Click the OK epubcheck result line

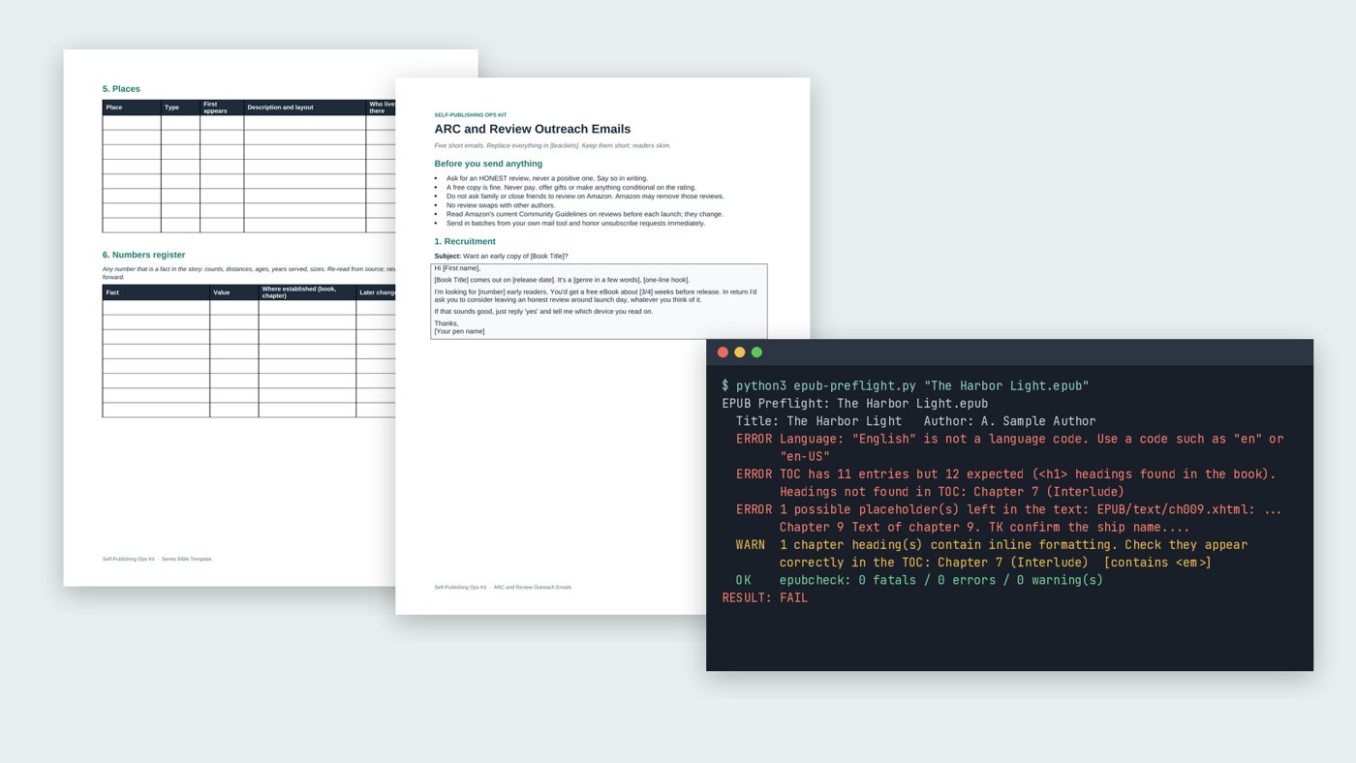[x=919, y=580]
